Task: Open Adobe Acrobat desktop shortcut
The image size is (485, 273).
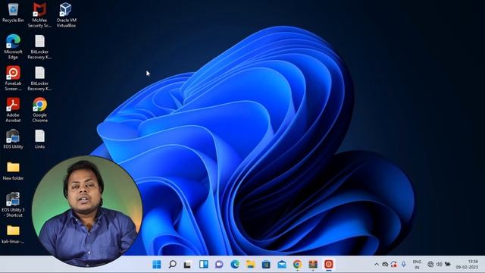Action: tap(13, 110)
